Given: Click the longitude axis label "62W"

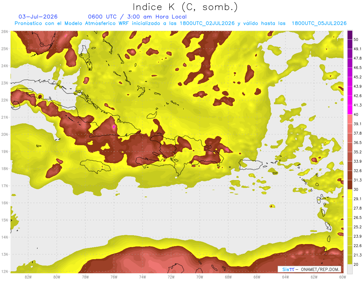Looking at the screenshot, I should point(314,277).
